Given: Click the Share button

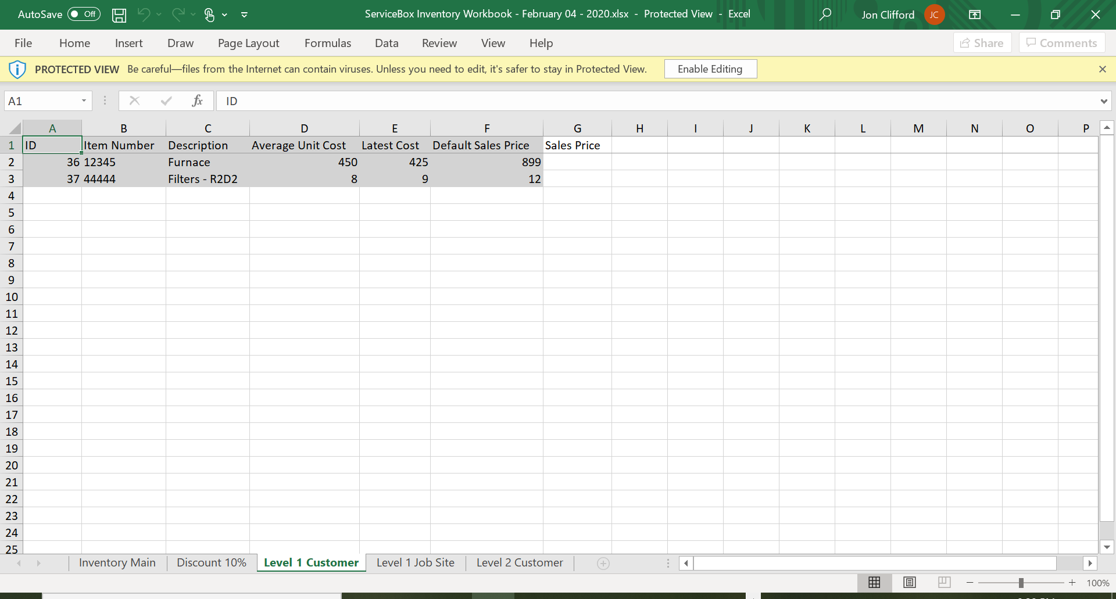Looking at the screenshot, I should (982, 43).
